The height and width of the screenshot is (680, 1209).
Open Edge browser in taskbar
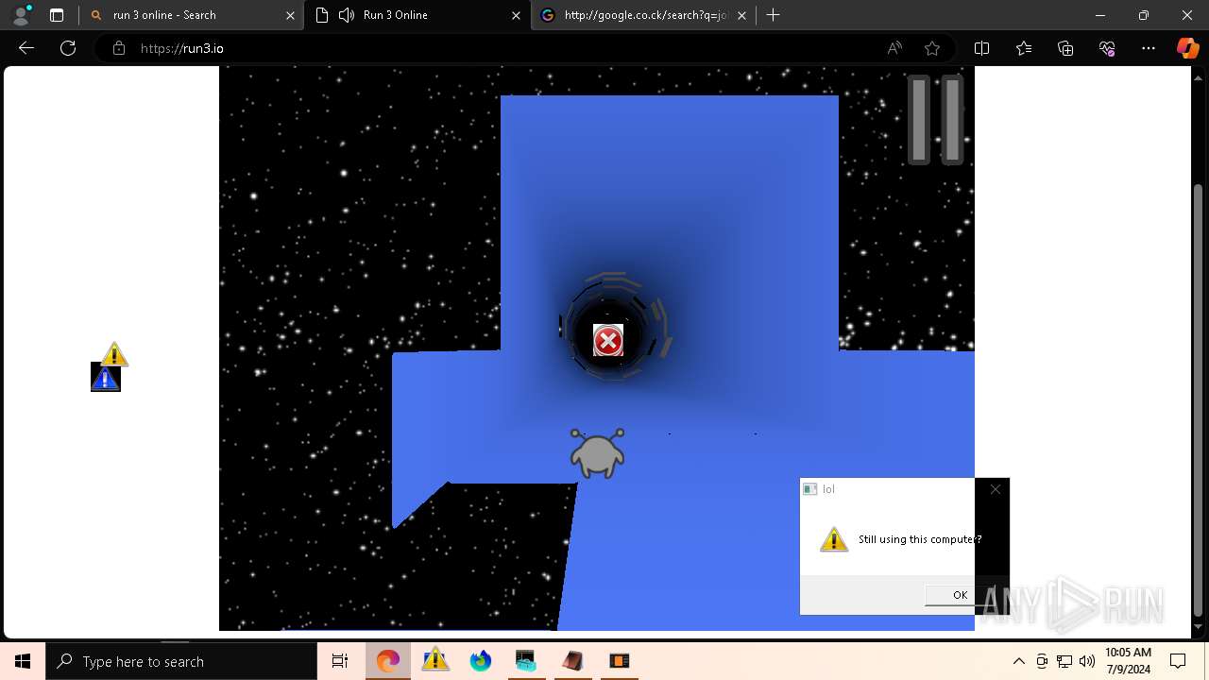pos(388,661)
